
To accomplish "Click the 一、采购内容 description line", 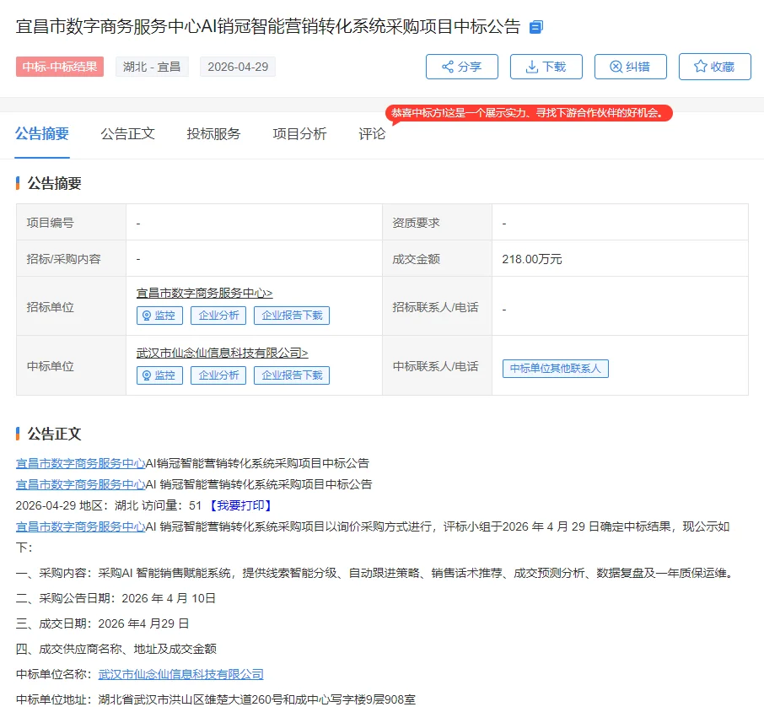I will (375, 573).
